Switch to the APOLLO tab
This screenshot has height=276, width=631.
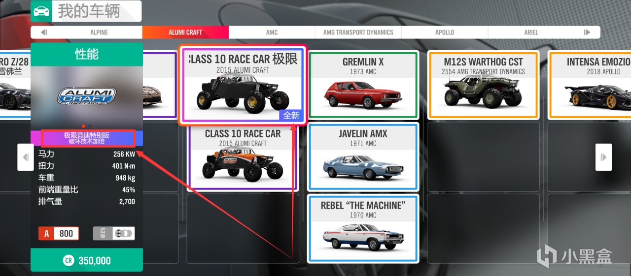point(445,32)
